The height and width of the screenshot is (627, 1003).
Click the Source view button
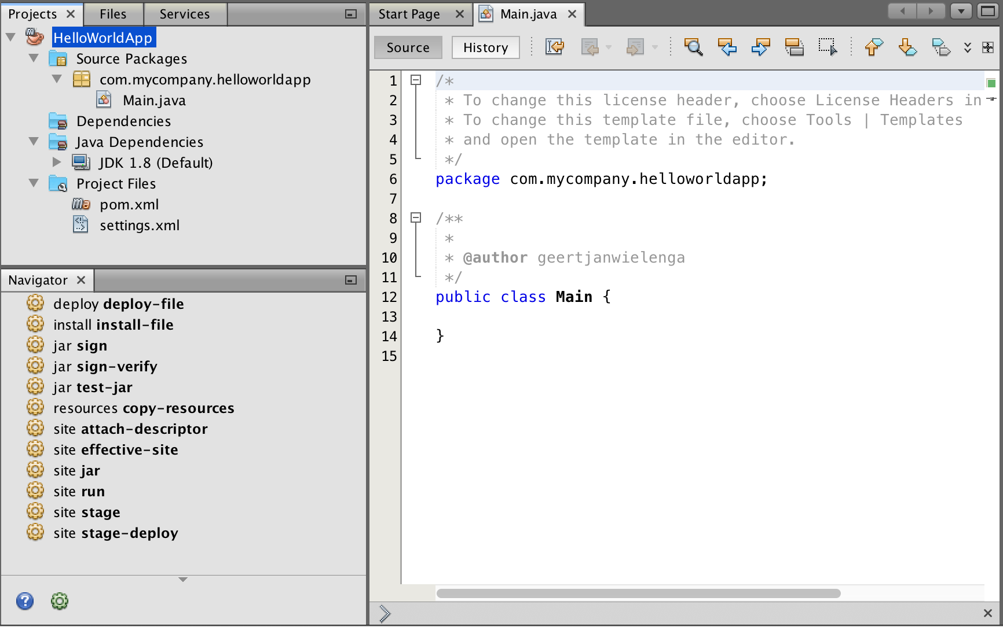[x=408, y=47]
